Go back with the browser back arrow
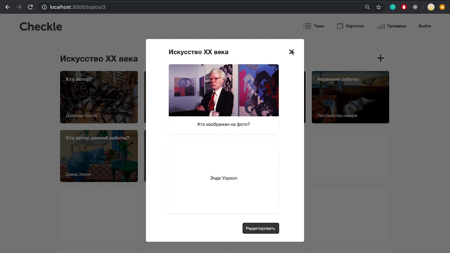The height and width of the screenshot is (253, 450). [x=8, y=7]
